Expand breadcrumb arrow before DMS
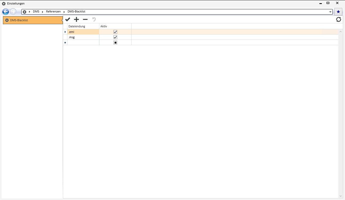The image size is (345, 200). [30, 12]
